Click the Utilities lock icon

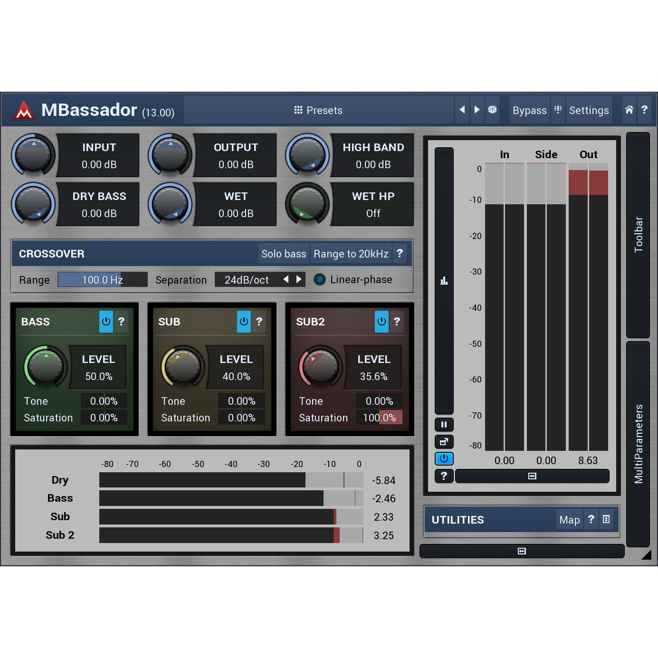[606, 519]
